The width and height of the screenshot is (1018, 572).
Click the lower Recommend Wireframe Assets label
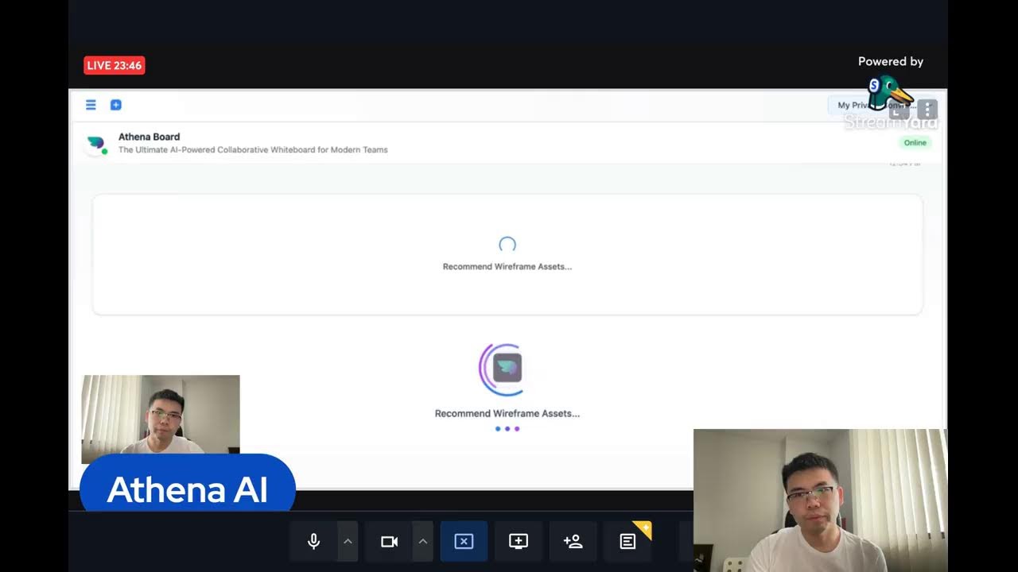click(507, 413)
